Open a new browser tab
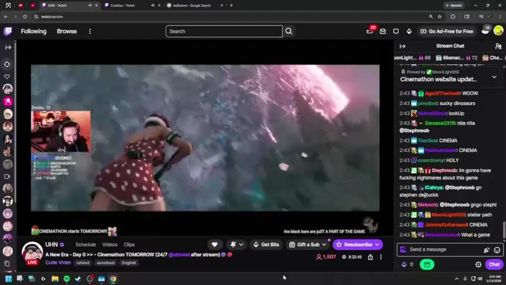This screenshot has height=285, width=506. click(231, 6)
